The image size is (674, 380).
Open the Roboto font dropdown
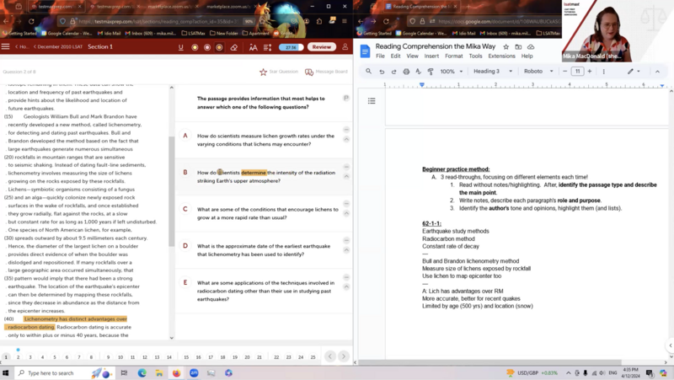[538, 72]
